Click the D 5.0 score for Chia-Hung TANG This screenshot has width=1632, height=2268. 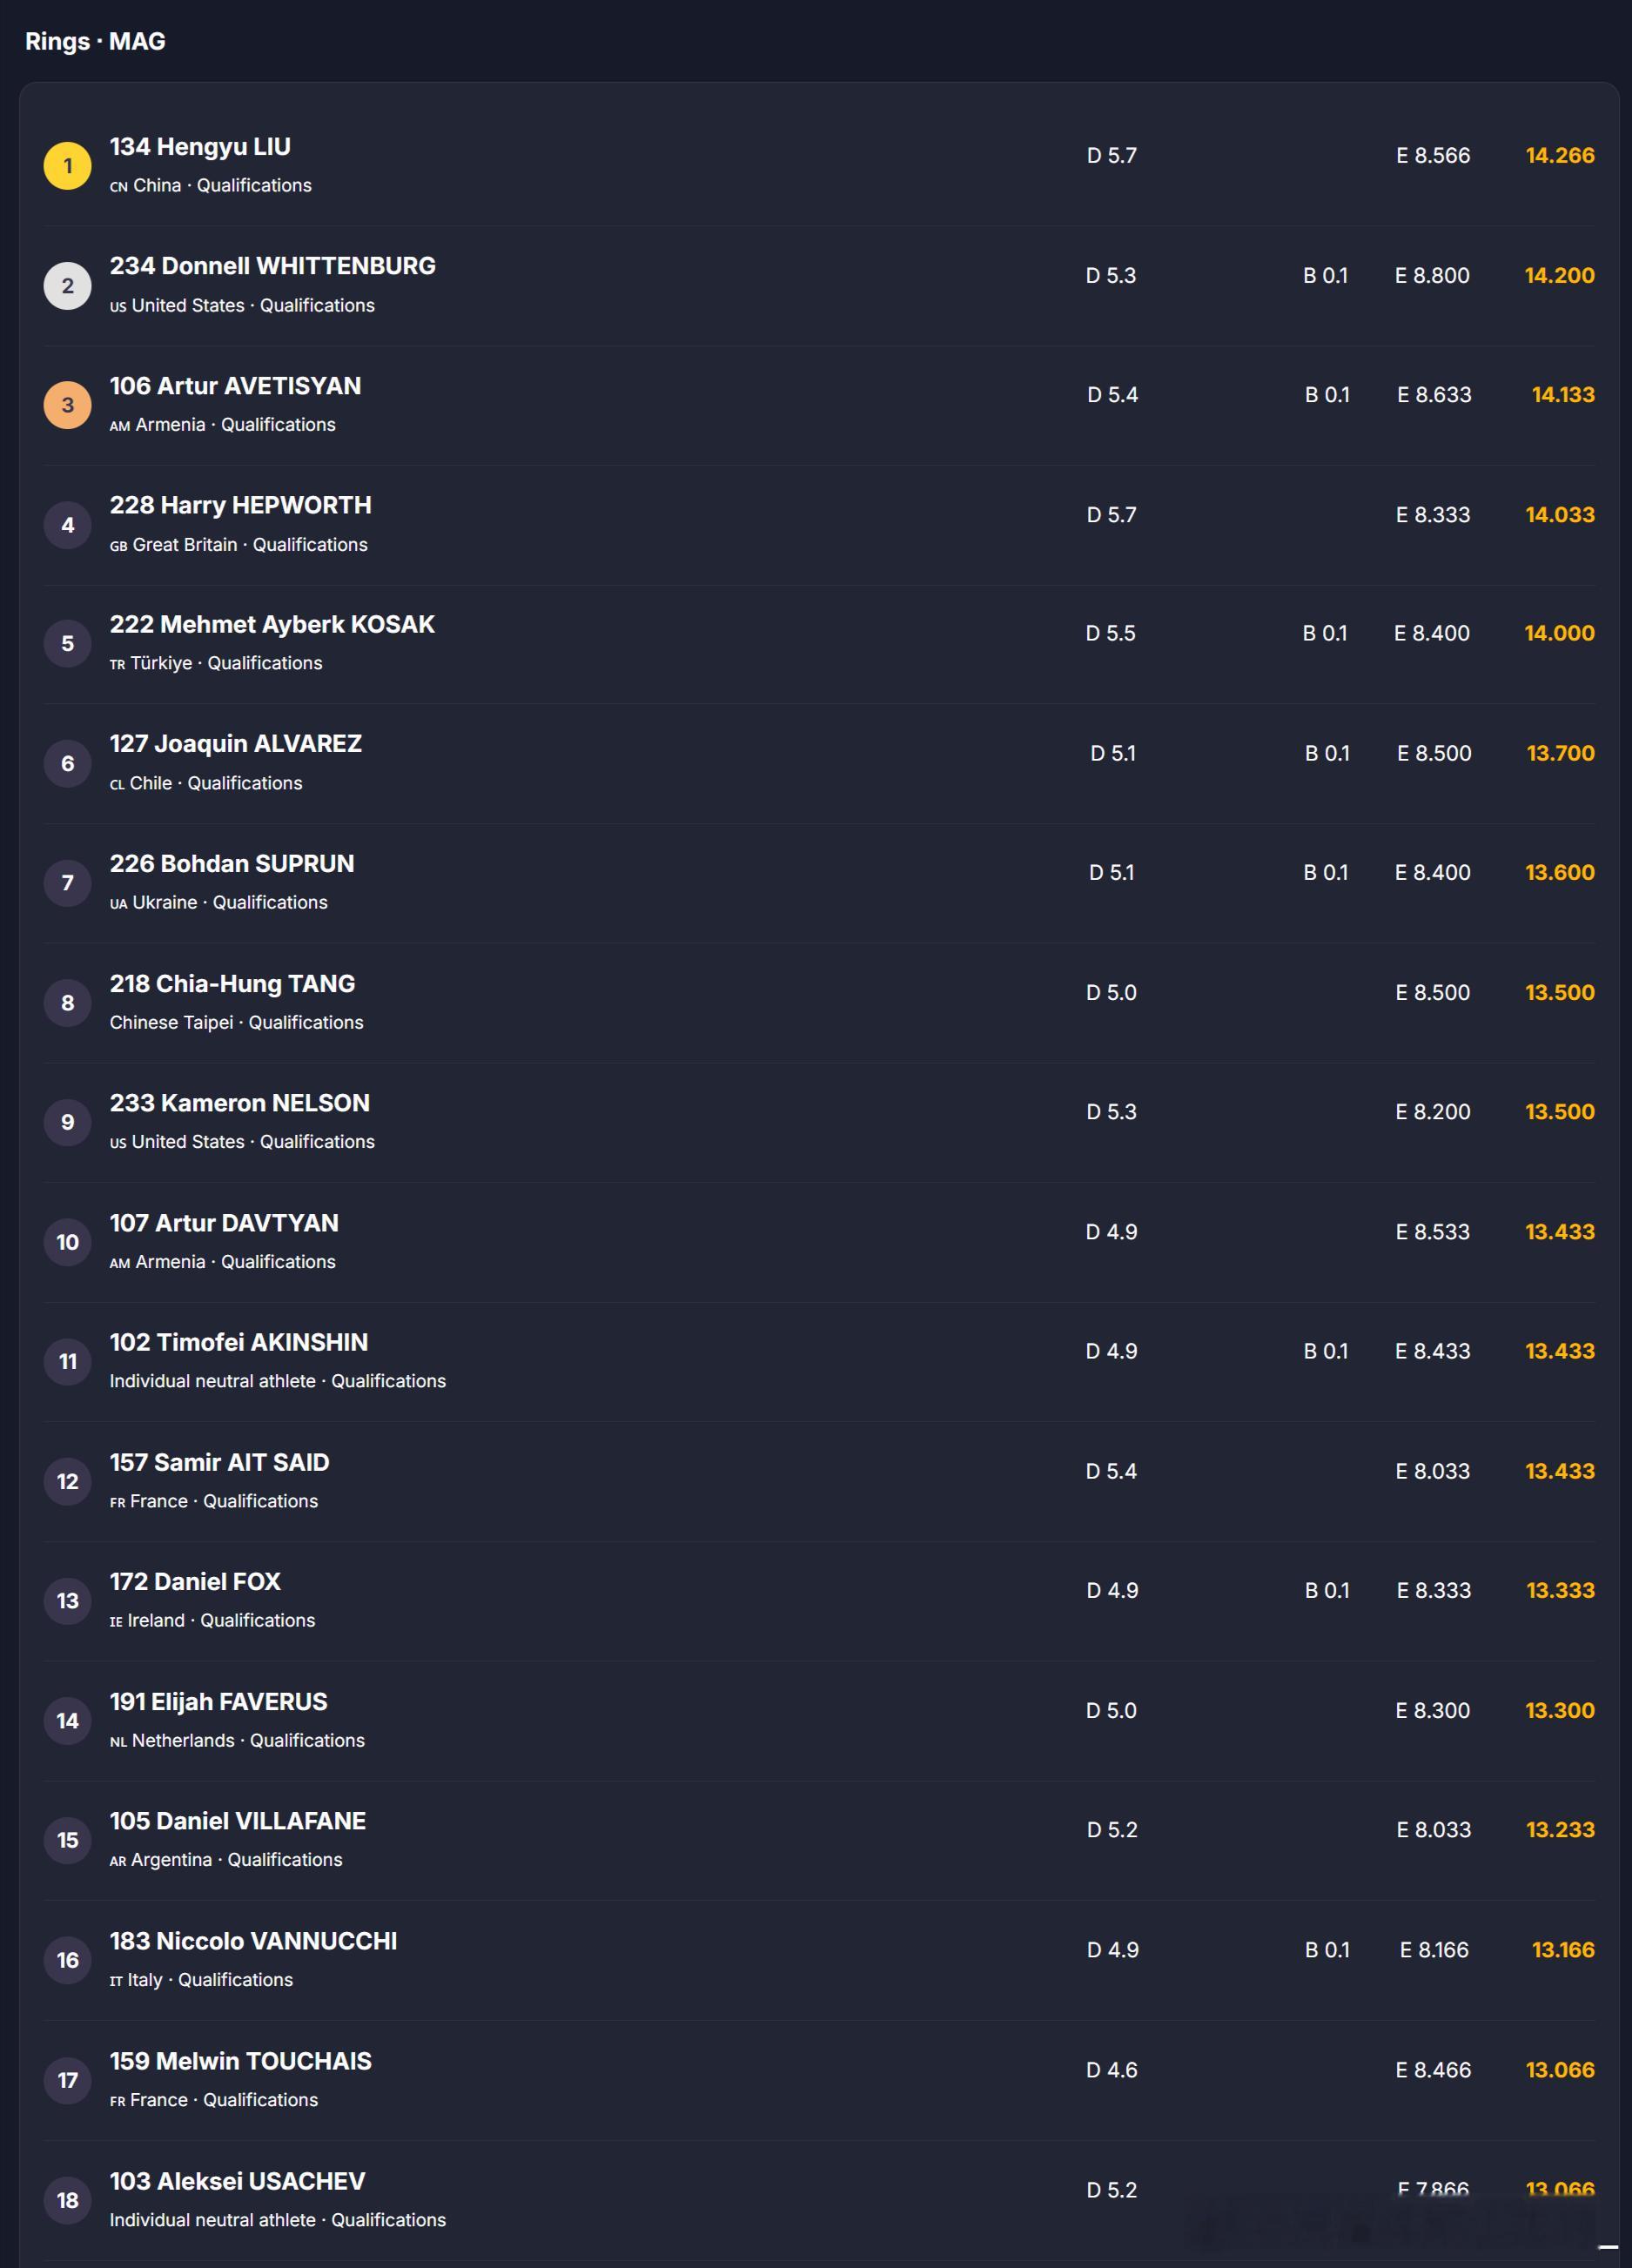tap(1111, 992)
